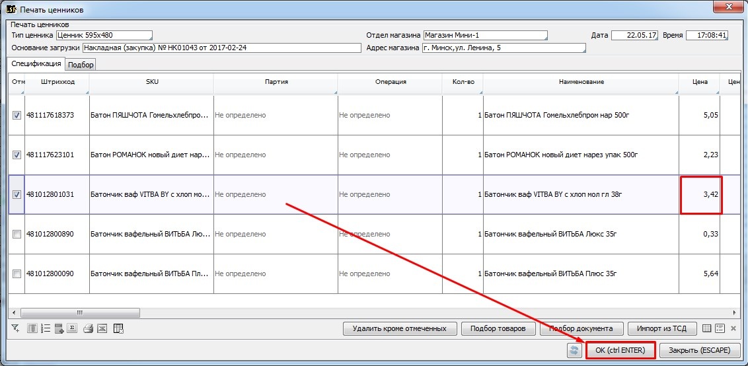Open the Основание загрузки dropdown field

(221, 48)
